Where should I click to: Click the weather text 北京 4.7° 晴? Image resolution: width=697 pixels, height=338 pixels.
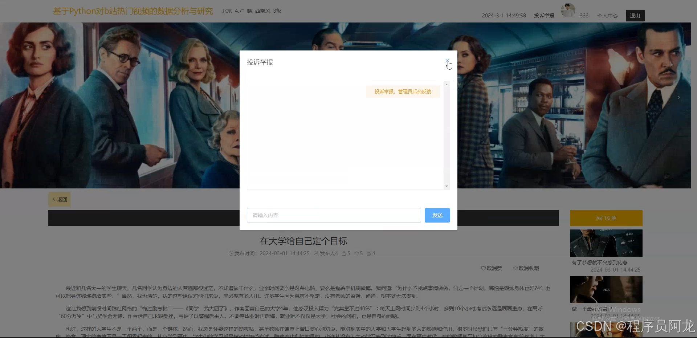click(x=237, y=11)
